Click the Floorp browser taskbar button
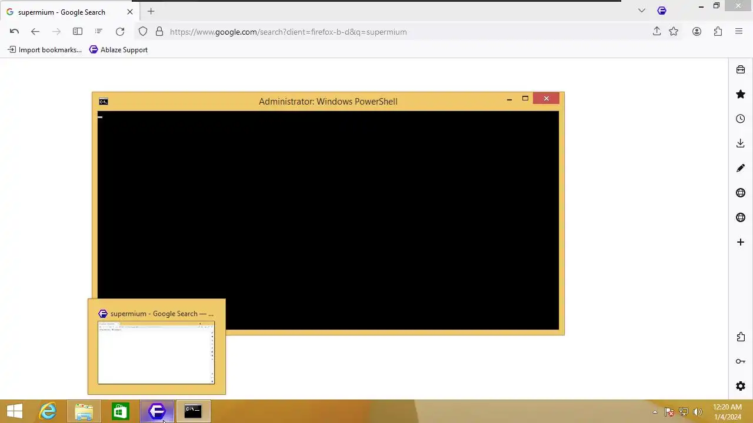Image resolution: width=753 pixels, height=423 pixels. click(x=157, y=411)
